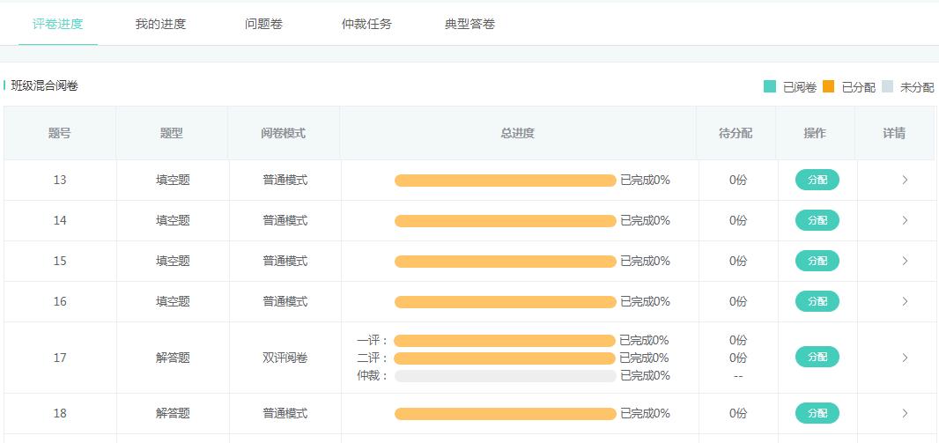Click 分配 button for question 18
The width and height of the screenshot is (939, 443).
pyautogui.click(x=817, y=413)
